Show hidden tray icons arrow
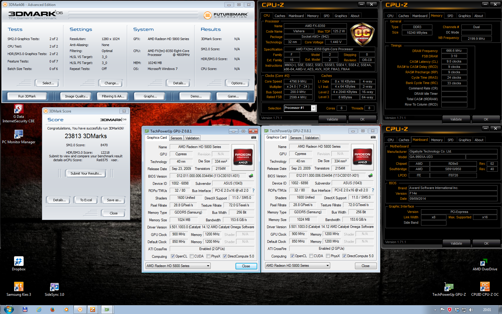 (x=435, y=310)
